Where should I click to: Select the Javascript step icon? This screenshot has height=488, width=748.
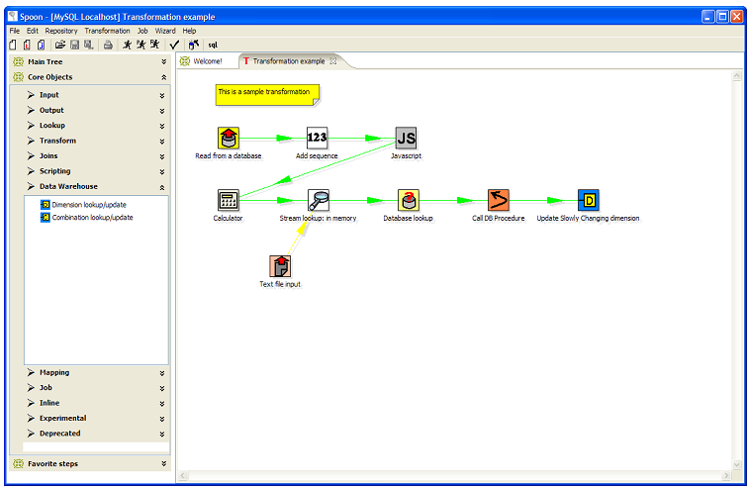(406, 138)
